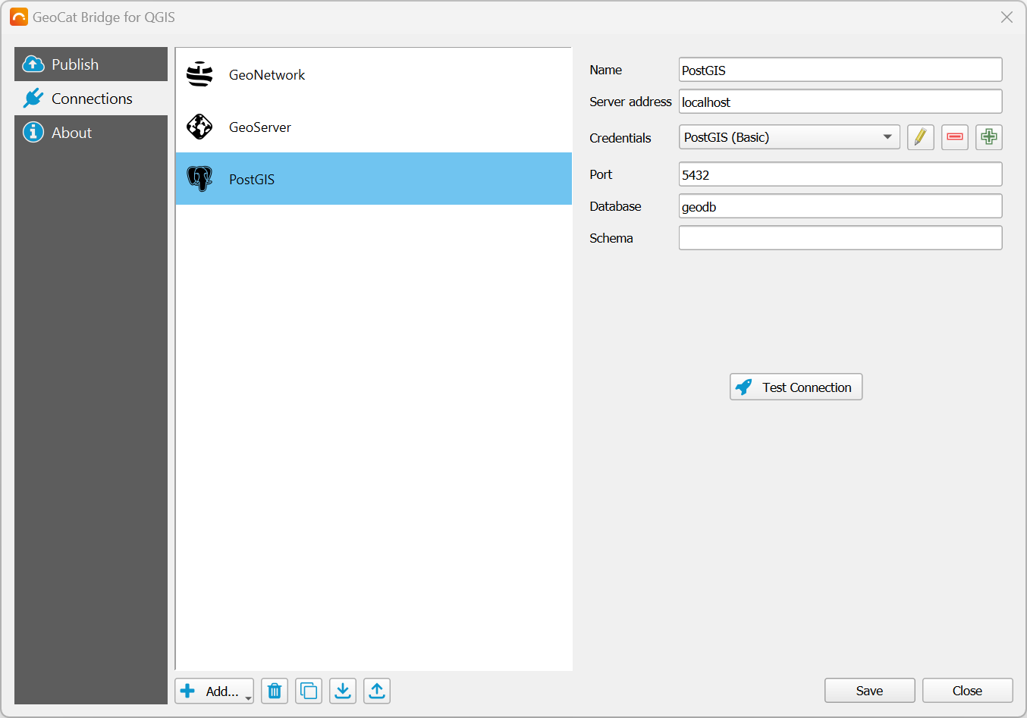Image resolution: width=1027 pixels, height=718 pixels.
Task: Save the connection settings
Action: tap(869, 691)
